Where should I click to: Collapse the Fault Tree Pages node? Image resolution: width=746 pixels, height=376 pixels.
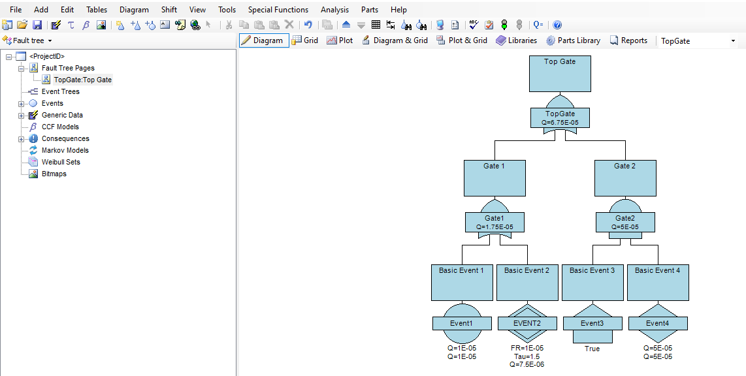point(22,68)
